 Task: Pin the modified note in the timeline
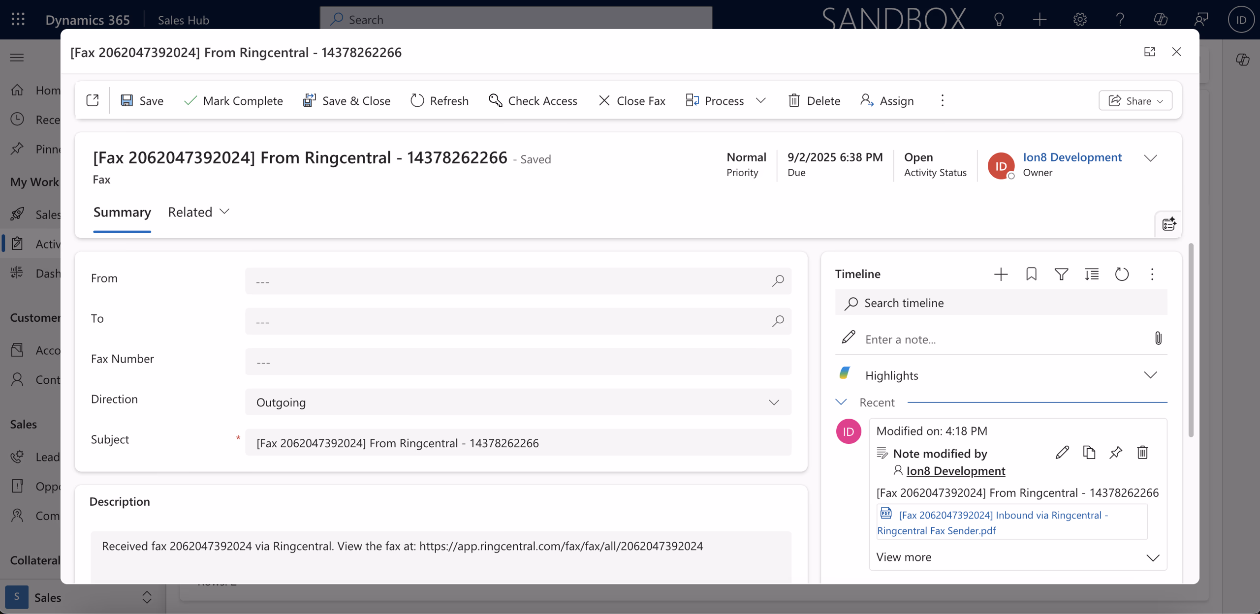(x=1116, y=452)
